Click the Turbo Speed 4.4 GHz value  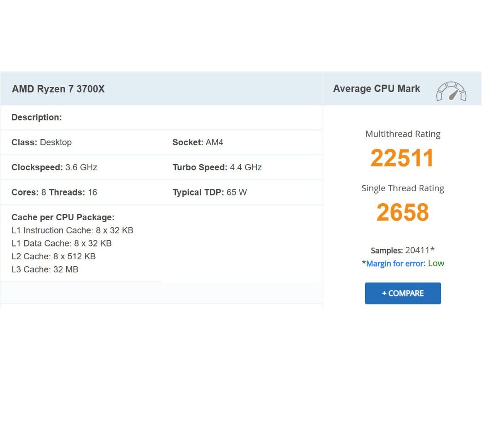(x=245, y=167)
